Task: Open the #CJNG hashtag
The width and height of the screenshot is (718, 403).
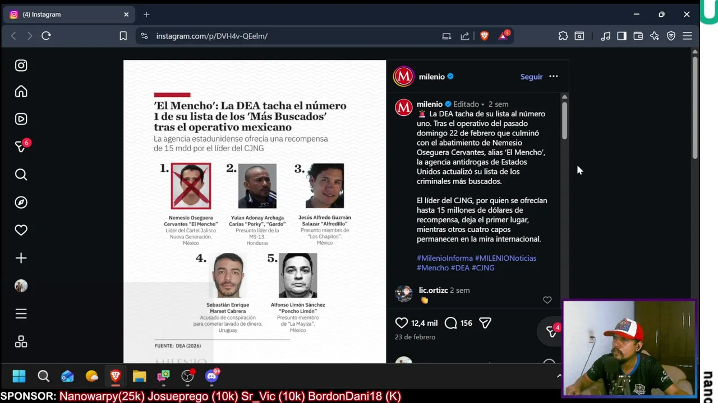Action: (x=483, y=268)
